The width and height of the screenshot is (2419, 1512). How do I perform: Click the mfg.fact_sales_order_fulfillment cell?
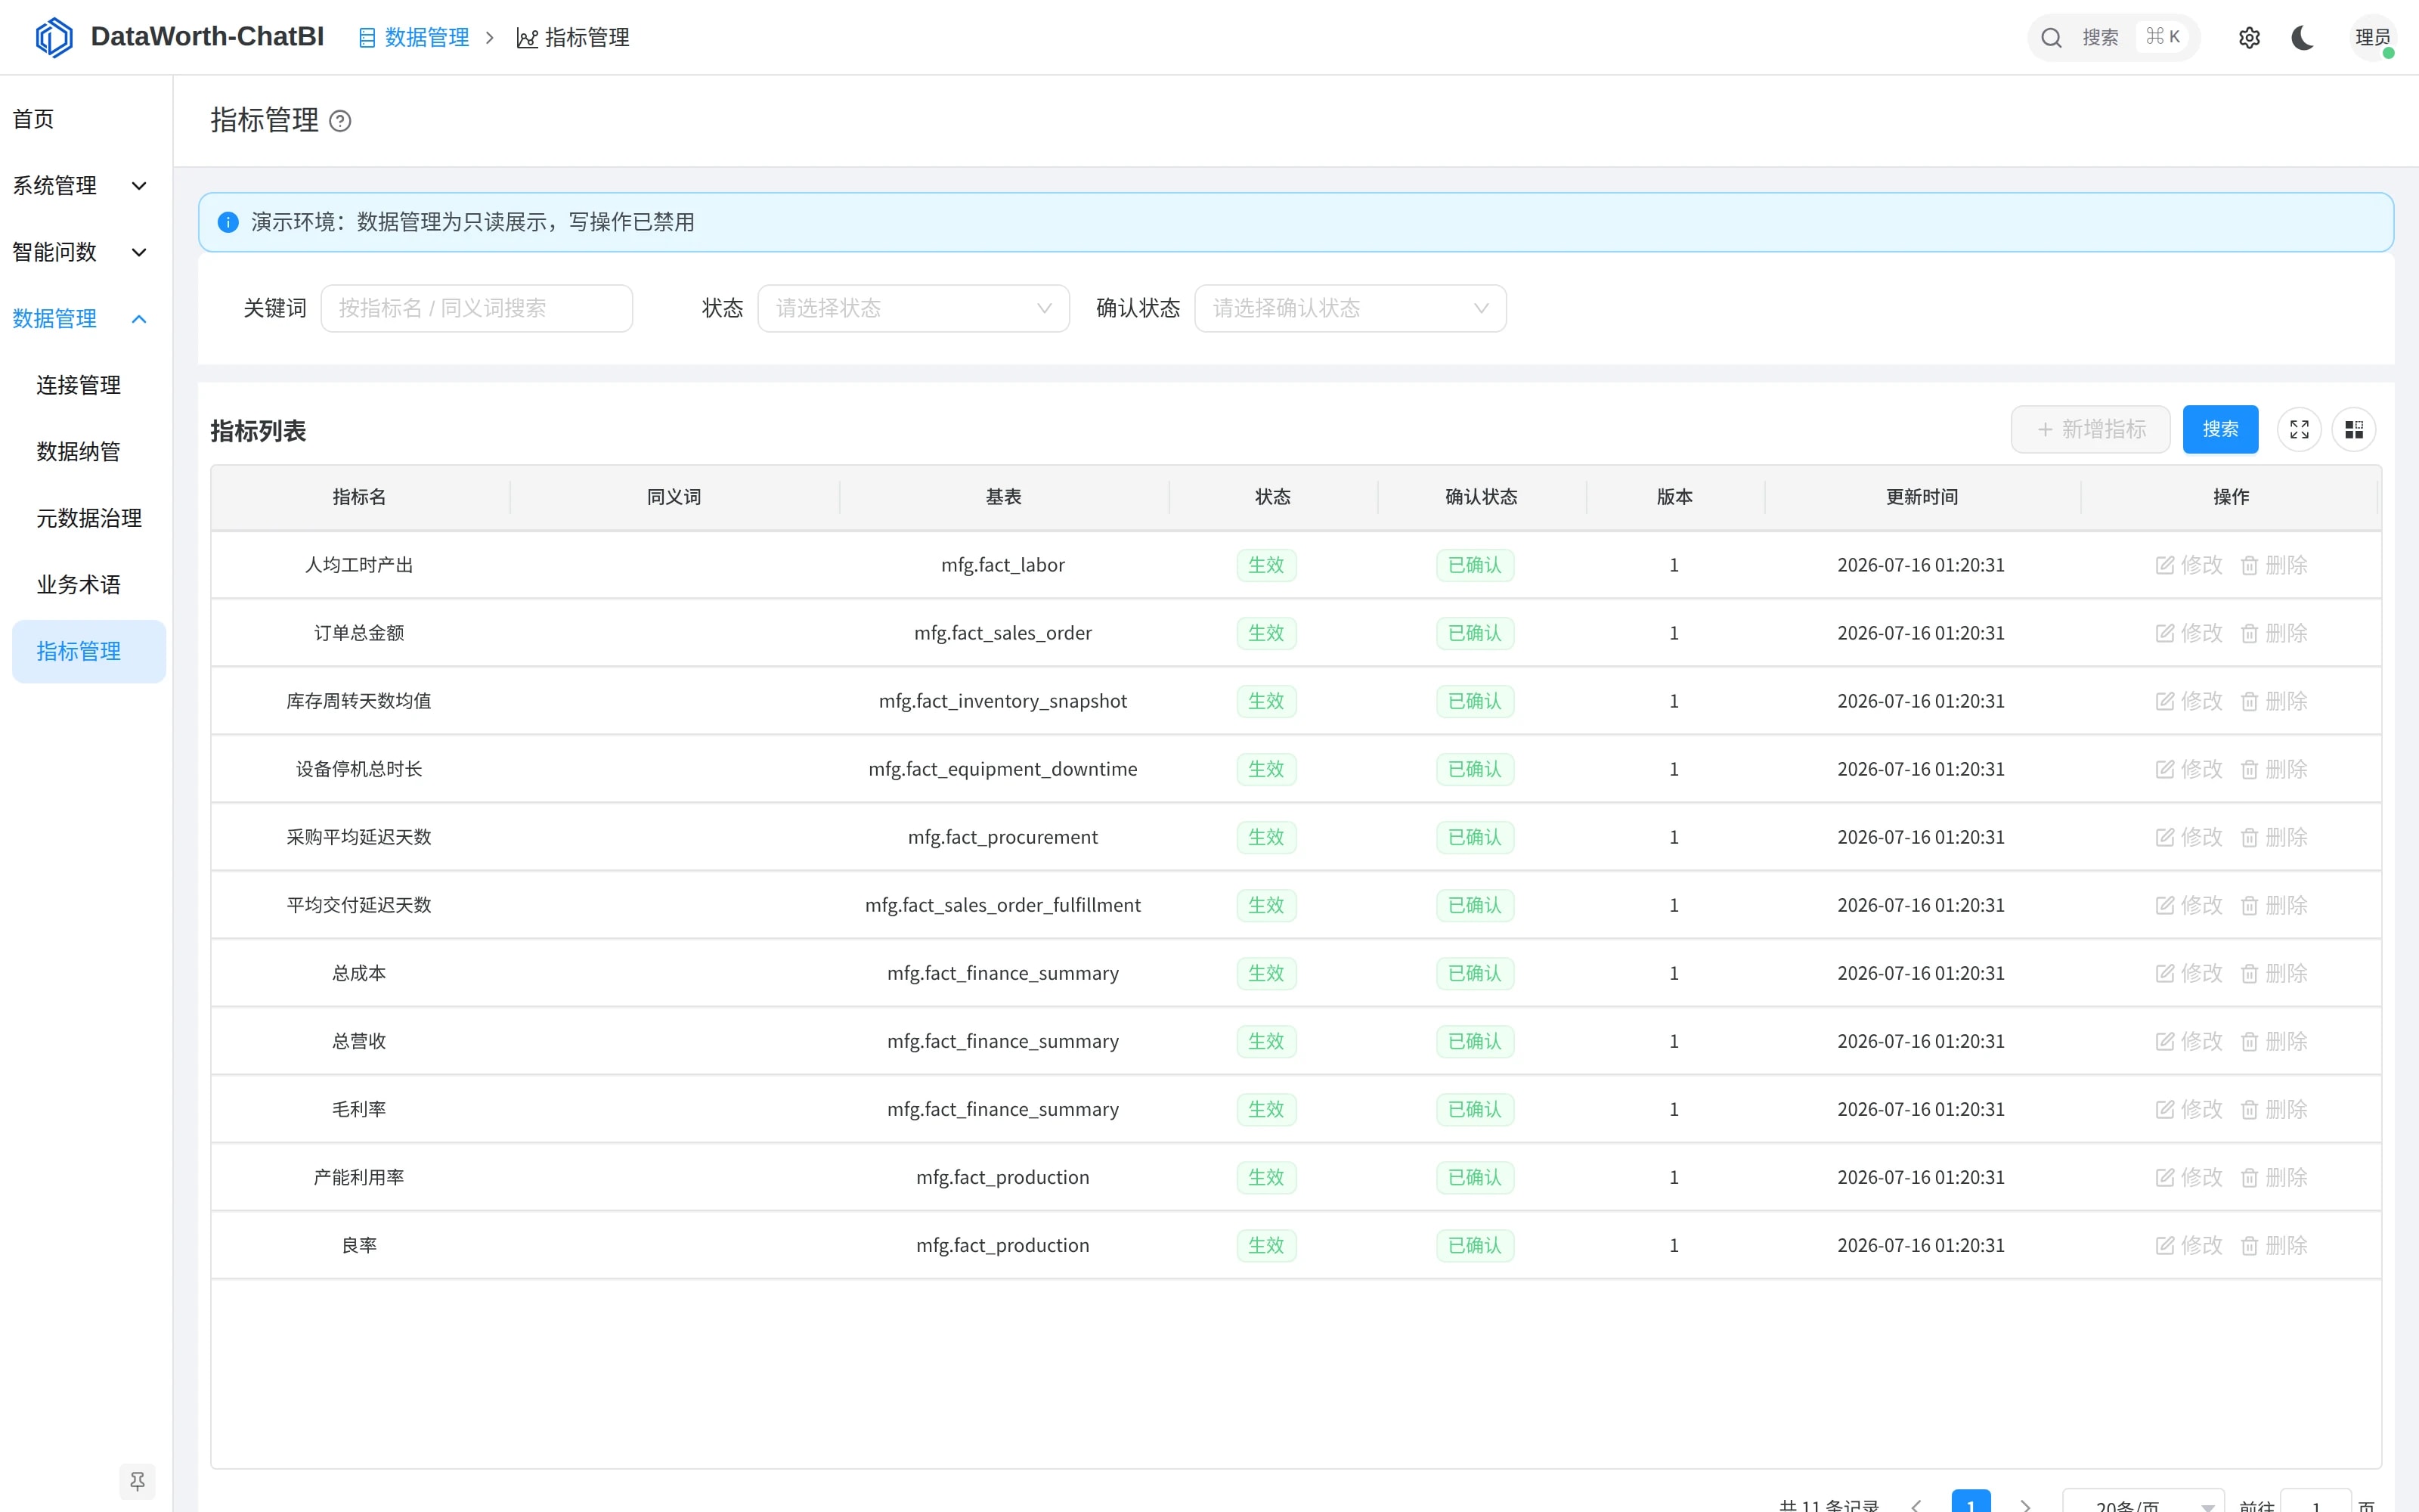coord(1002,905)
